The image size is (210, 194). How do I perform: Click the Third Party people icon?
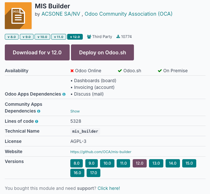89,37
